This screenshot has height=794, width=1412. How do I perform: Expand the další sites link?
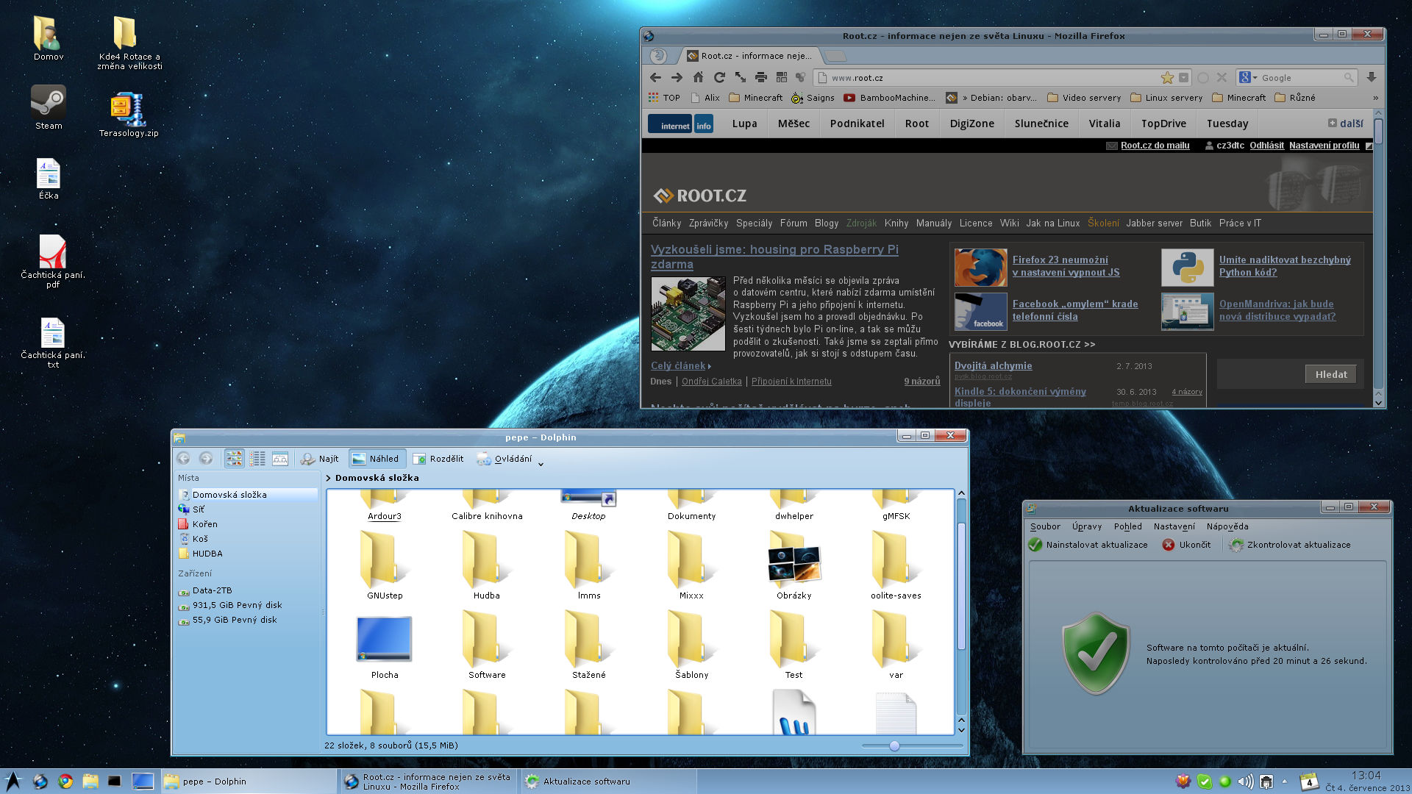pos(1346,124)
